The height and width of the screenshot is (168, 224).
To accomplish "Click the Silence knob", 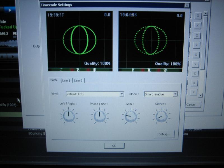I will [162, 116].
